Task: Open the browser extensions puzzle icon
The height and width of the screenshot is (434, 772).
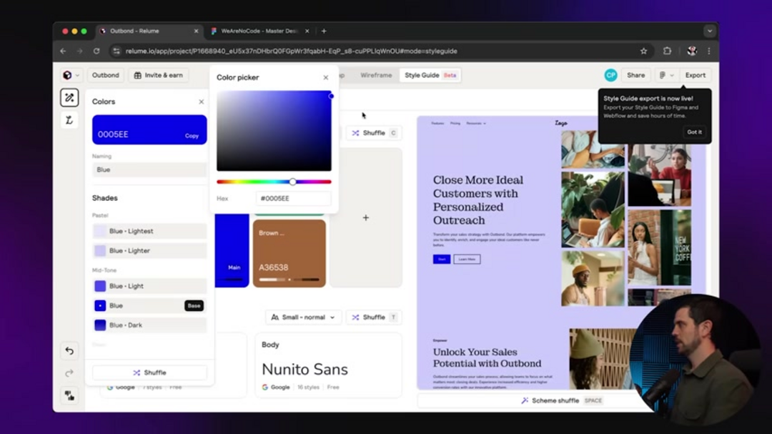Action: tap(667, 51)
